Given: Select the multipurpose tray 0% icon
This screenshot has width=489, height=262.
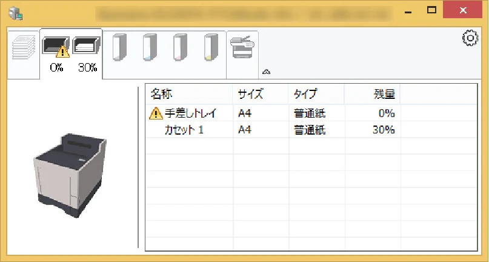Looking at the screenshot, I should tap(56, 47).
